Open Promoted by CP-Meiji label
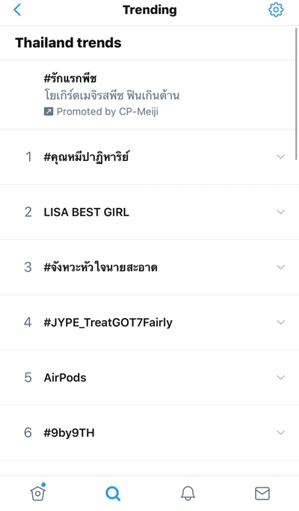 108,111
